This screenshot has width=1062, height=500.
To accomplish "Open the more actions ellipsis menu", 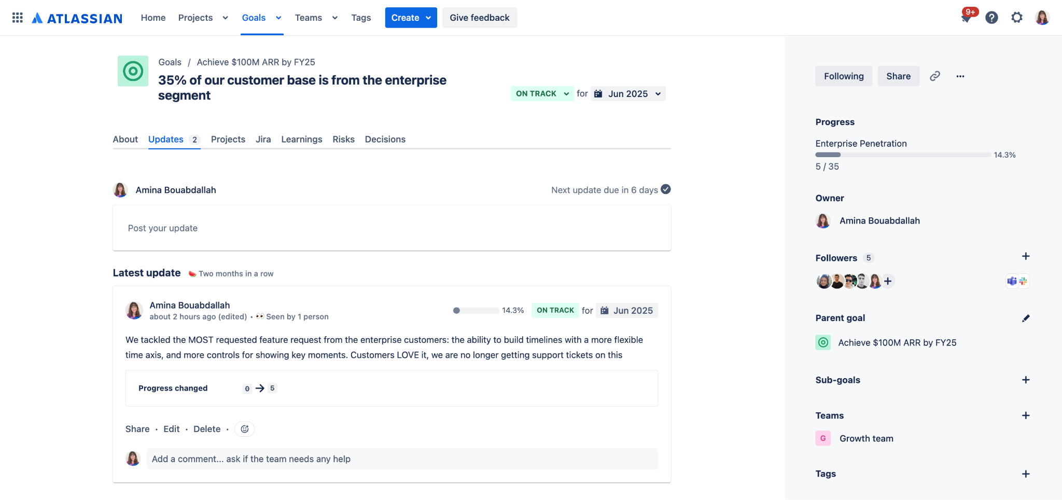I will coord(960,76).
